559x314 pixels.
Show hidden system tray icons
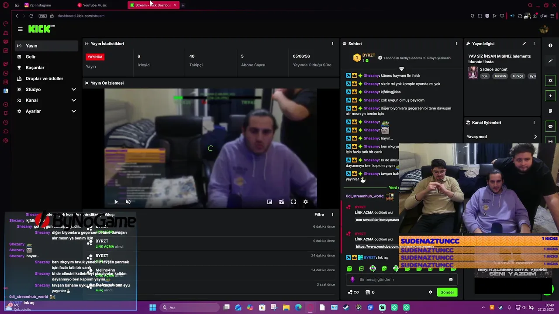(x=483, y=307)
